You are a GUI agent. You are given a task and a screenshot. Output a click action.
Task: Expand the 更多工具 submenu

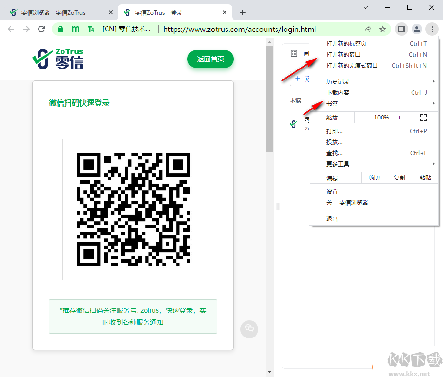point(338,163)
